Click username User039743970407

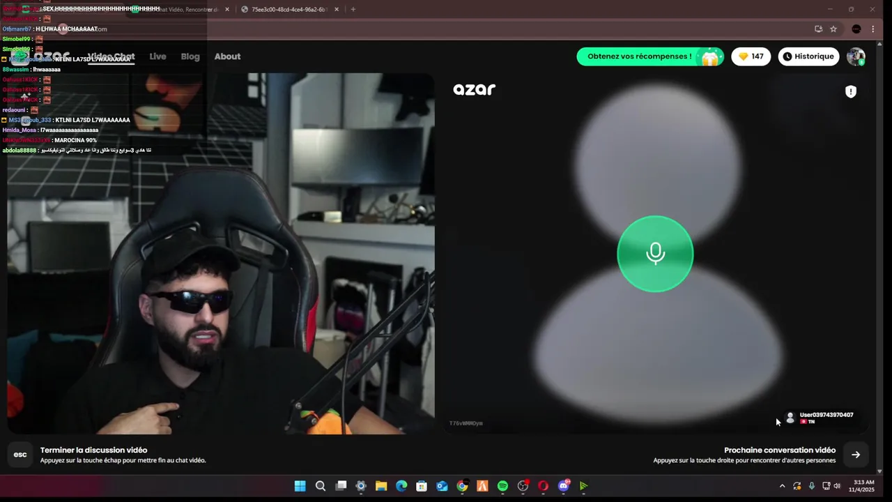point(826,415)
